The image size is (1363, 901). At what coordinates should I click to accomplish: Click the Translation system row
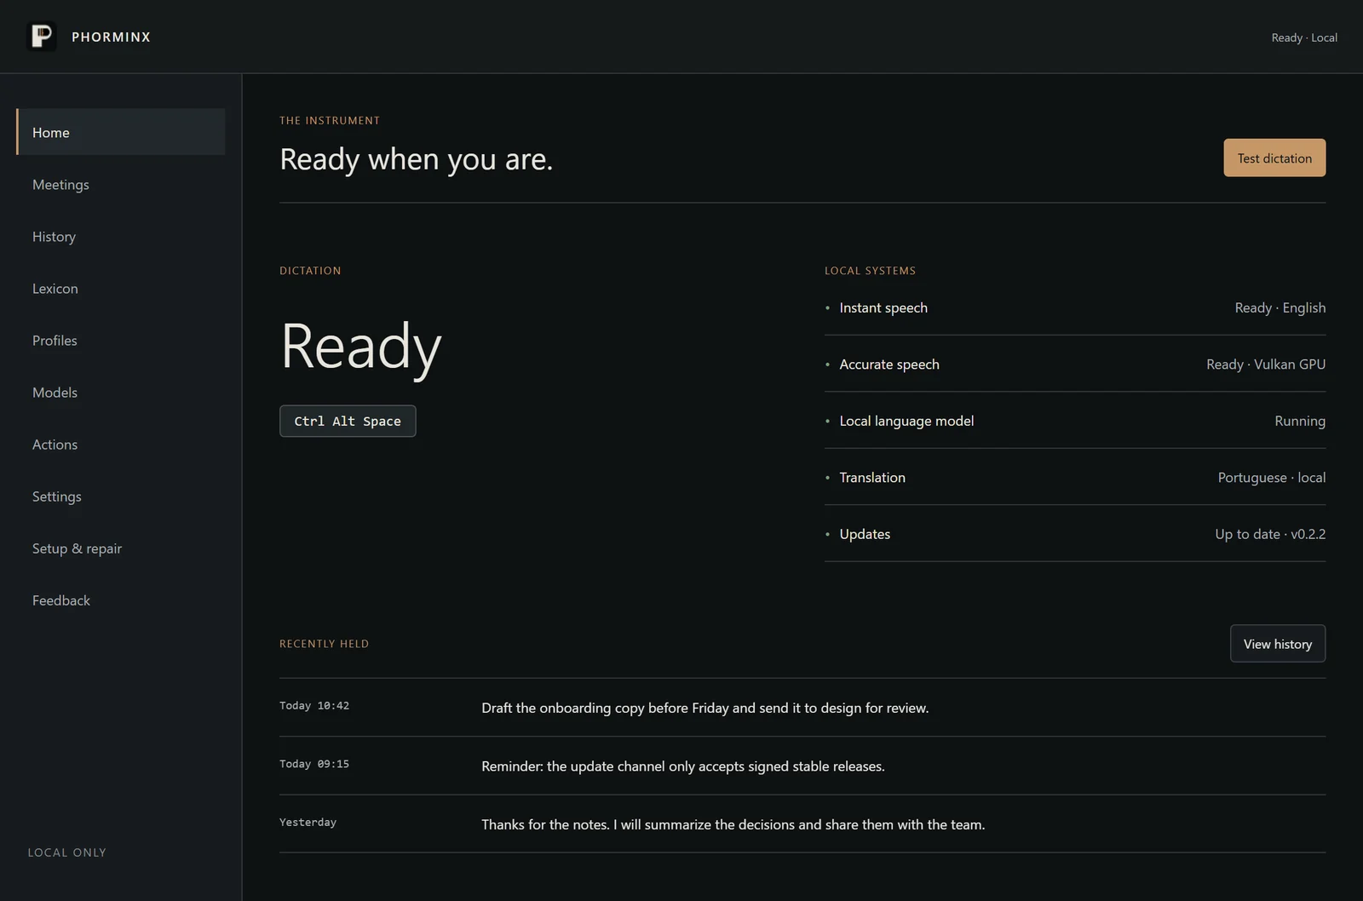tap(1075, 477)
